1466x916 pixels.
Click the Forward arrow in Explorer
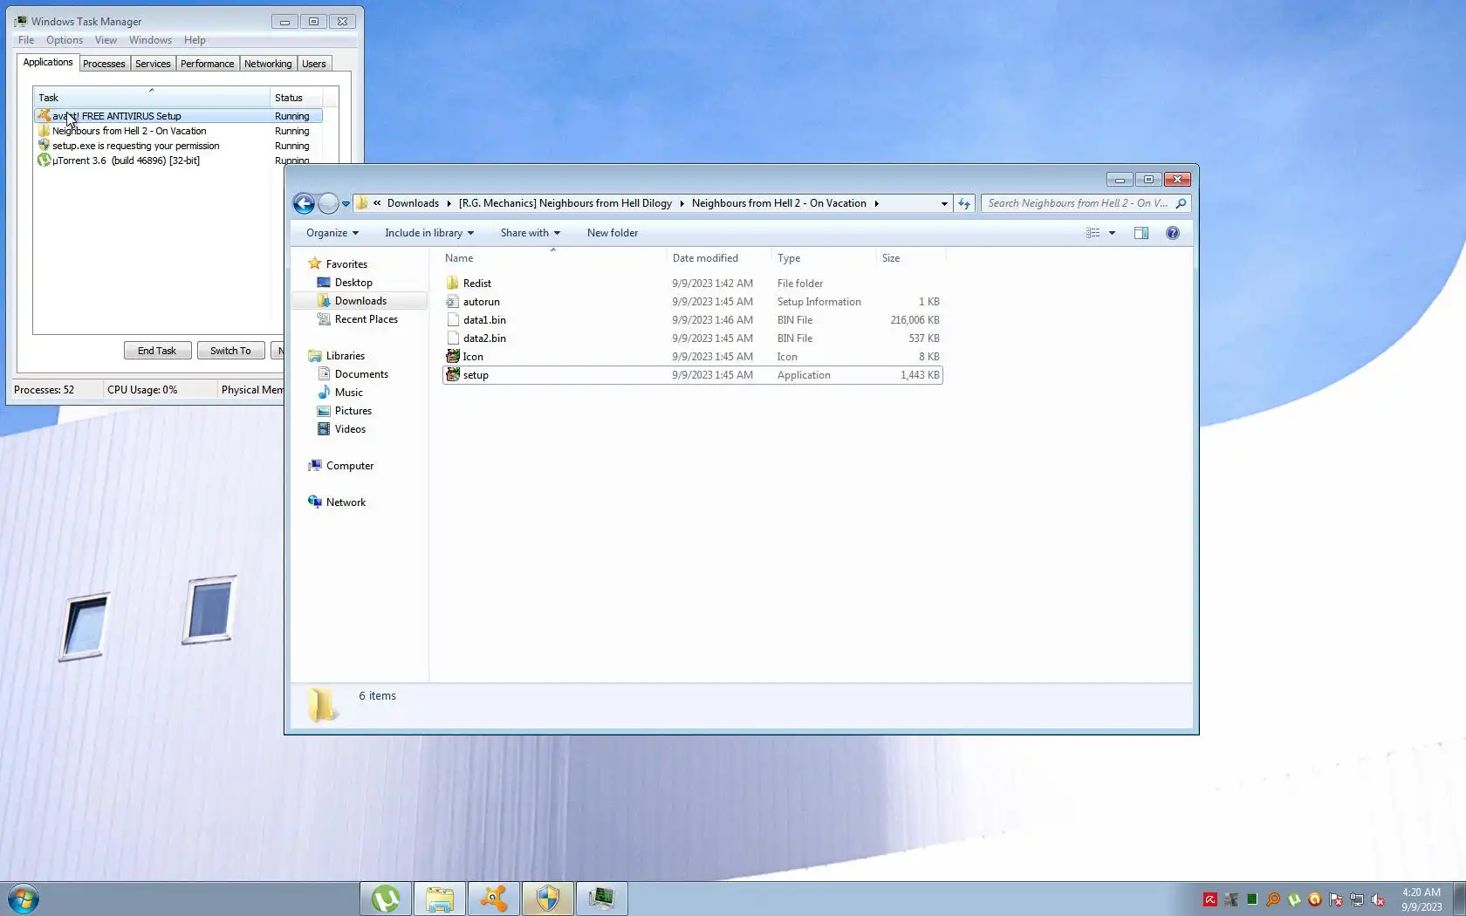328,203
